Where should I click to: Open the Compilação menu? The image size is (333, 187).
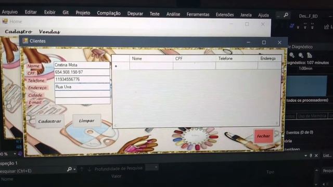pyautogui.click(x=109, y=14)
